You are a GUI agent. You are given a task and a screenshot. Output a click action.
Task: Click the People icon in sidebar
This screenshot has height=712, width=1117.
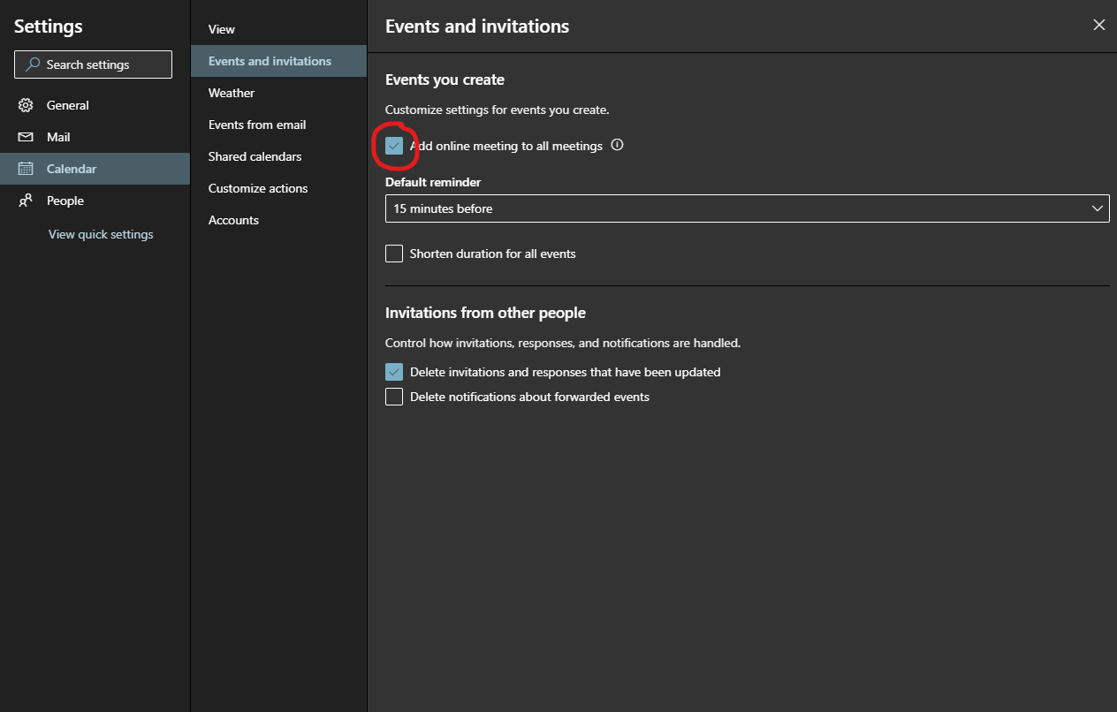[26, 201]
